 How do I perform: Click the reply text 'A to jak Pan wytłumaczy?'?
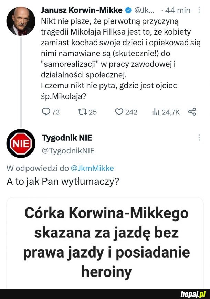click(x=63, y=181)
